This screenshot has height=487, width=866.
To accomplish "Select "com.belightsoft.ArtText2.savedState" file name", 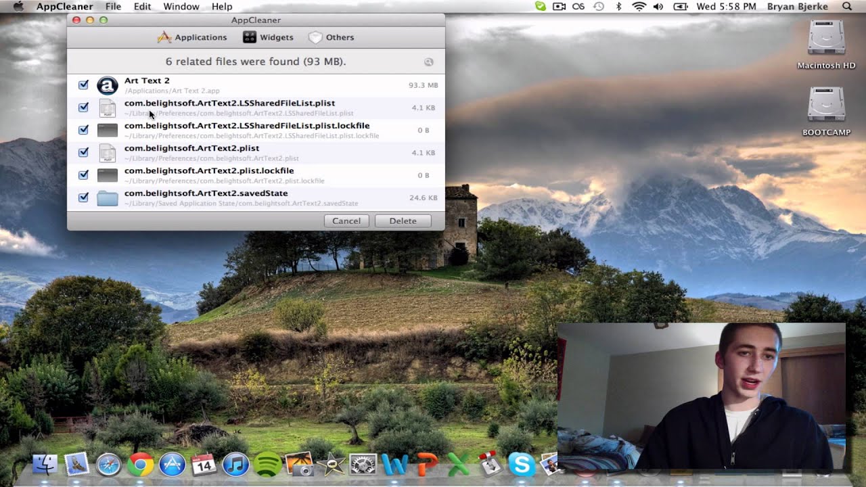I will [x=206, y=193].
